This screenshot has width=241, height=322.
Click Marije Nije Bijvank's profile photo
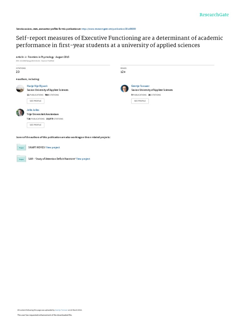coord(20,88)
